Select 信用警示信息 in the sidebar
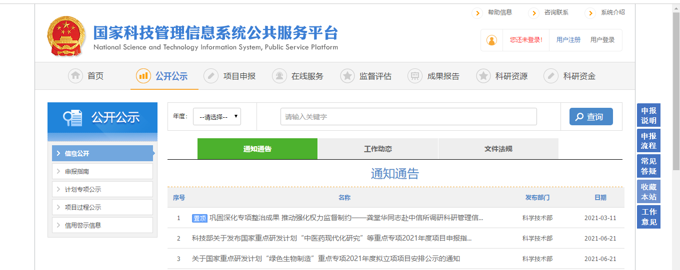 tap(102, 225)
